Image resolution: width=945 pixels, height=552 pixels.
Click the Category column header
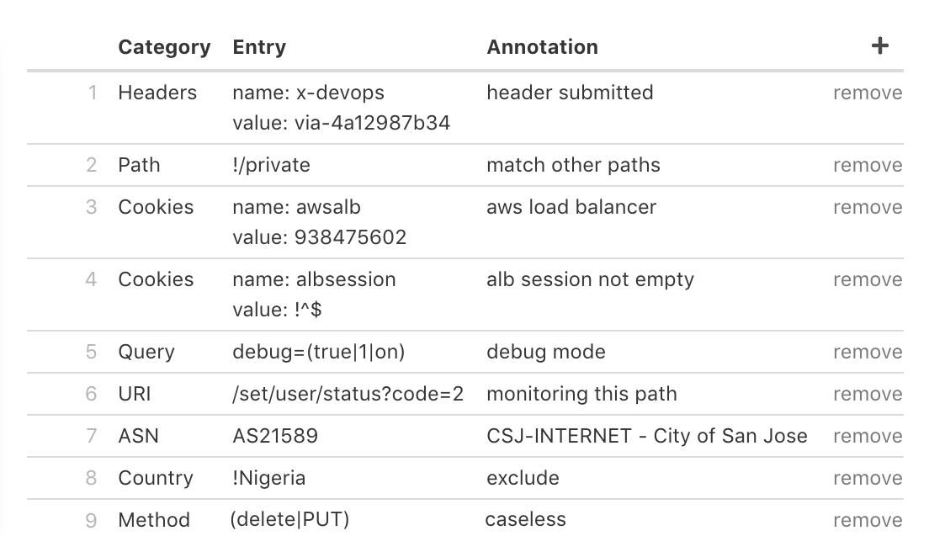[164, 47]
